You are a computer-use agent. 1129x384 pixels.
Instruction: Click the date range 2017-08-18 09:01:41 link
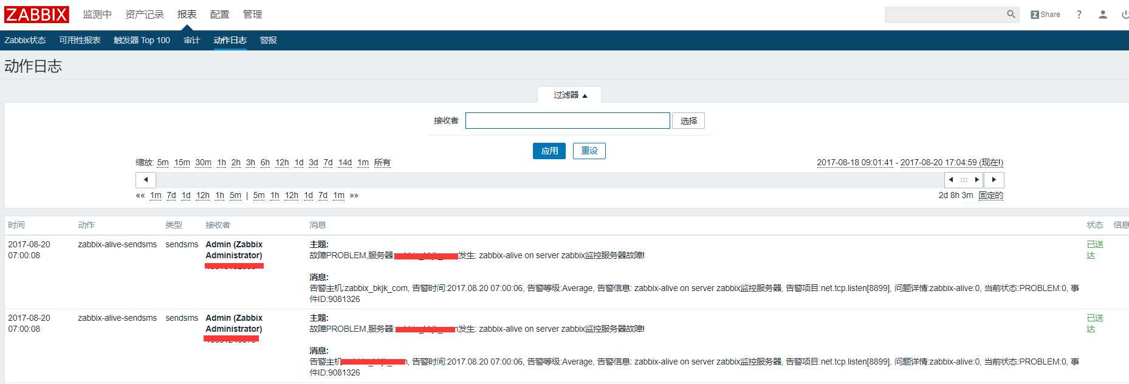[x=855, y=163]
